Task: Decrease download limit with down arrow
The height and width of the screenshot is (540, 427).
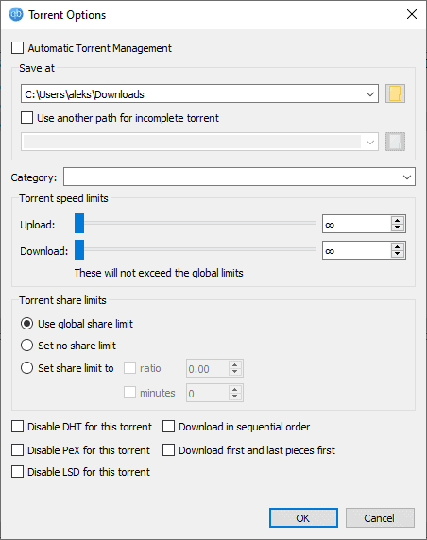Action: [398, 254]
